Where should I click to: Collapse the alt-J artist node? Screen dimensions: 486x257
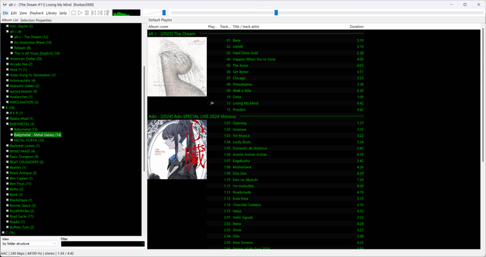click(x=8, y=31)
